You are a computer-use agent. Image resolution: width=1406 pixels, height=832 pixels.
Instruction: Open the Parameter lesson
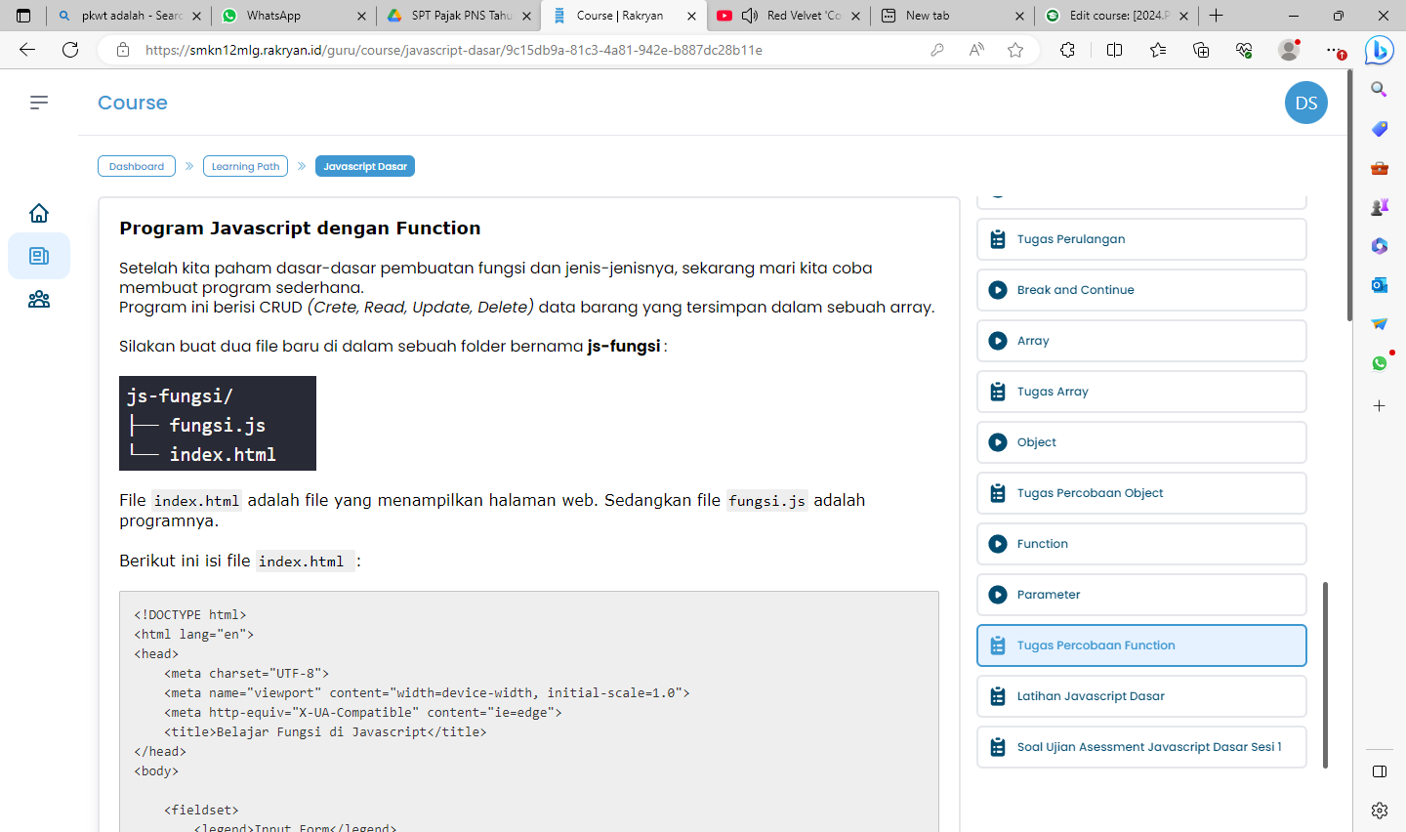[1141, 595]
